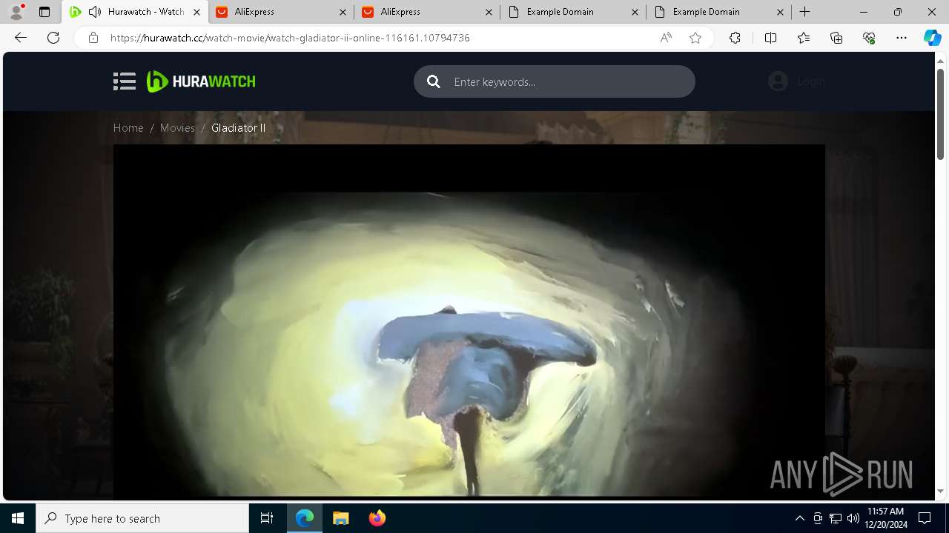Refresh the current page

53,38
